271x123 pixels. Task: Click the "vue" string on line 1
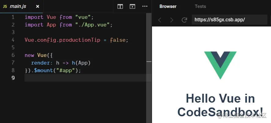coord(83,17)
